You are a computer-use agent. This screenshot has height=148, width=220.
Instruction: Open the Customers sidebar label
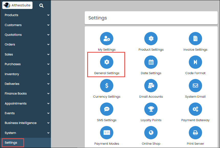[x=13, y=25]
